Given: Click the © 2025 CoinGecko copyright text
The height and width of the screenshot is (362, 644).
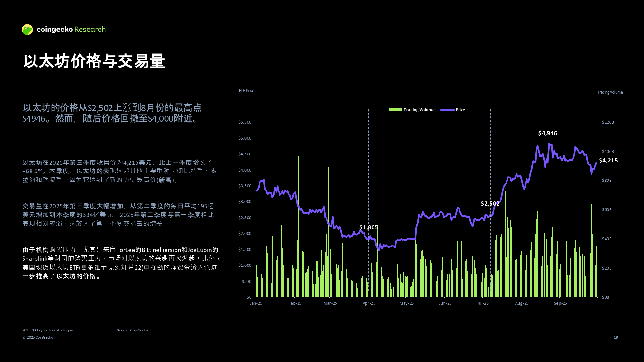Looking at the screenshot, I should point(38,337).
